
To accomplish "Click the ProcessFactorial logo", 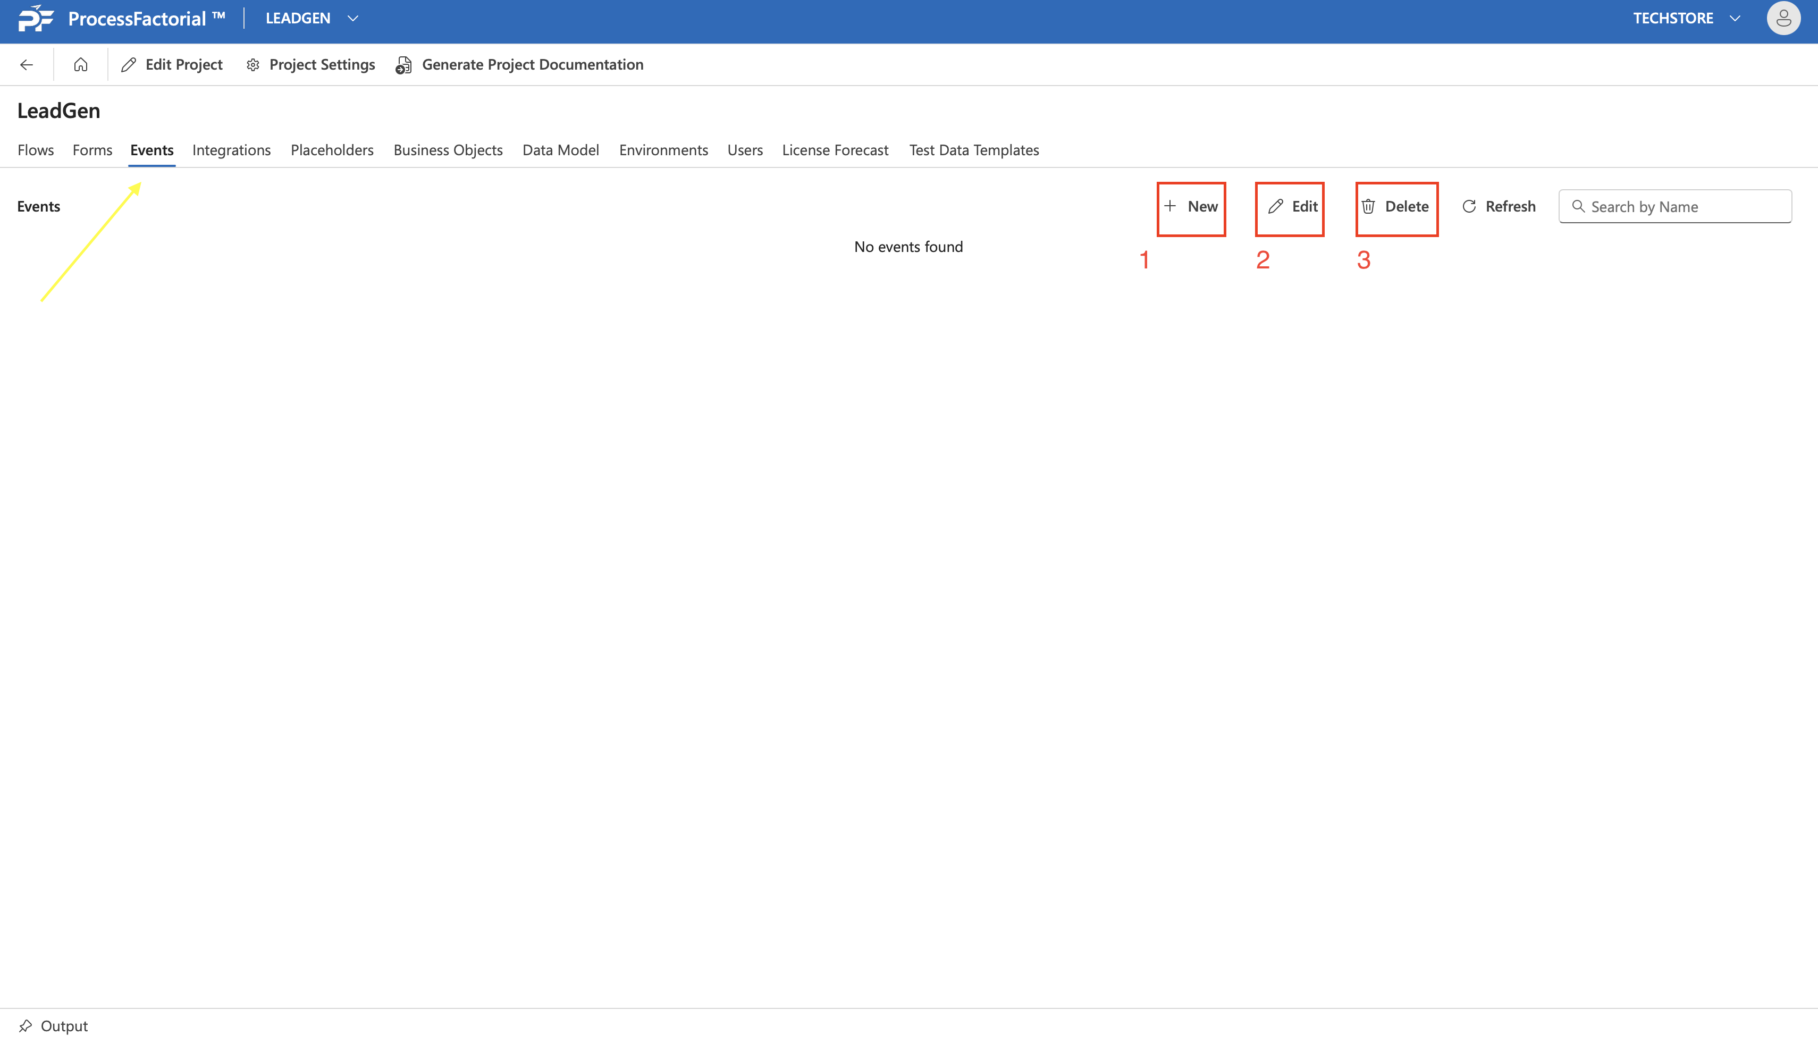I will 36,18.
